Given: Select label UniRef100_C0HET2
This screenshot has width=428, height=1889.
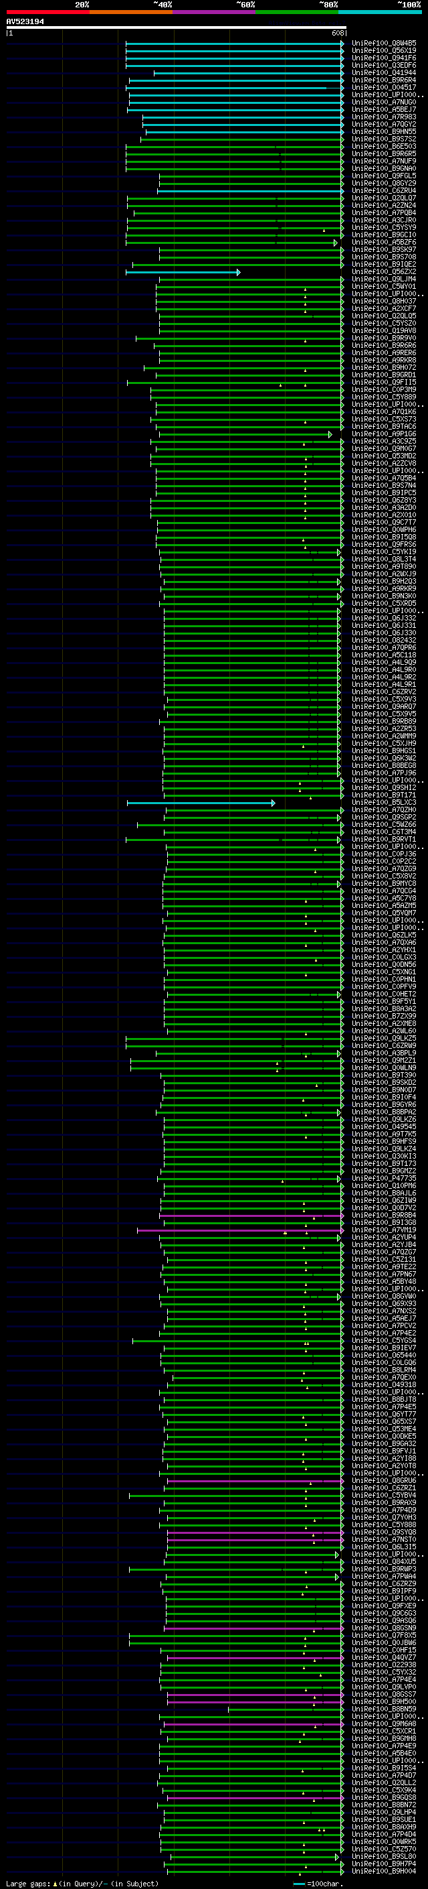Looking at the screenshot, I should pos(384,994).
